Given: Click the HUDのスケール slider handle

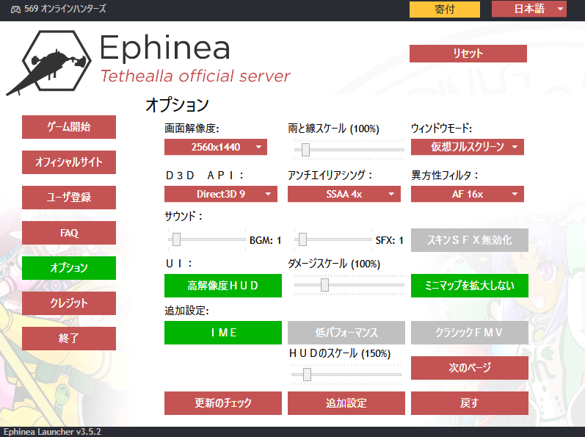Looking at the screenshot, I should pos(307,375).
